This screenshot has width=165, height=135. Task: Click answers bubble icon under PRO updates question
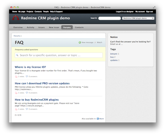click(27, 93)
